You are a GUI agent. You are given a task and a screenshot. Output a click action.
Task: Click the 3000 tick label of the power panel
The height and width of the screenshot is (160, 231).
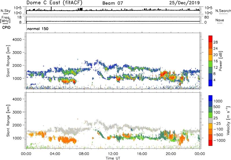pos(17,53)
